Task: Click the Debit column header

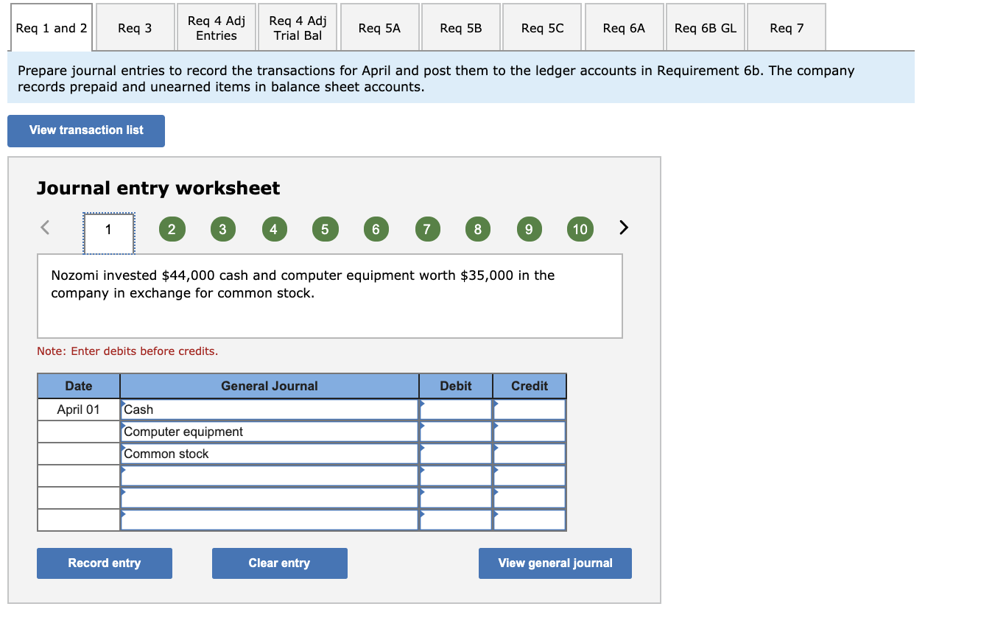Action: [x=456, y=386]
